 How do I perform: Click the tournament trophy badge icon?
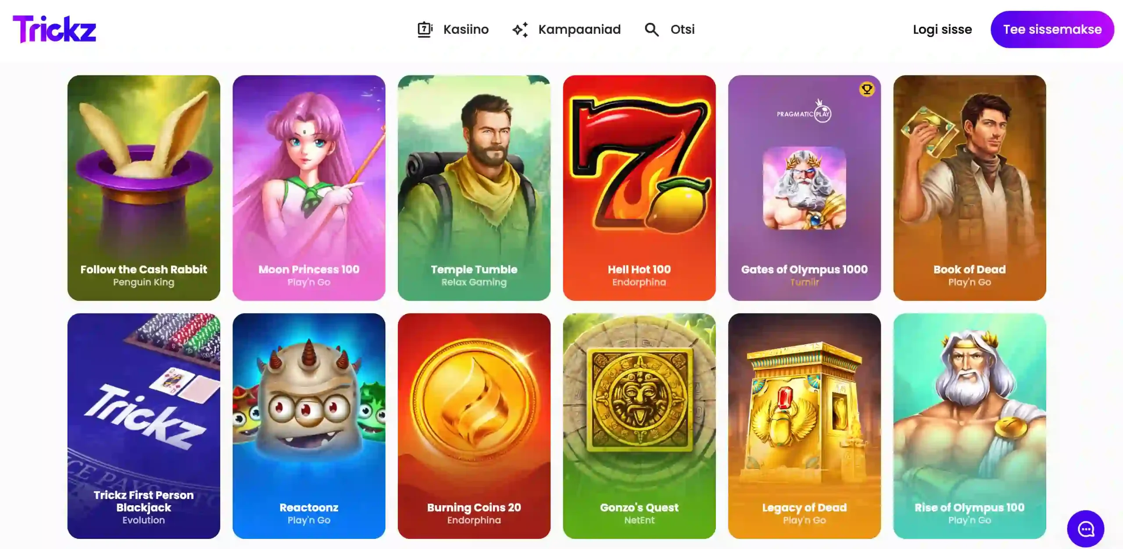coord(867,89)
